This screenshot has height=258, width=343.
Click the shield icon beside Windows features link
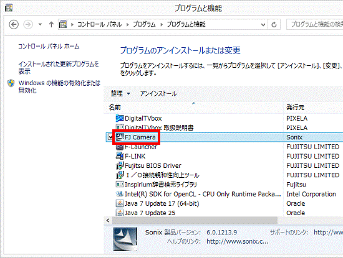(11, 83)
